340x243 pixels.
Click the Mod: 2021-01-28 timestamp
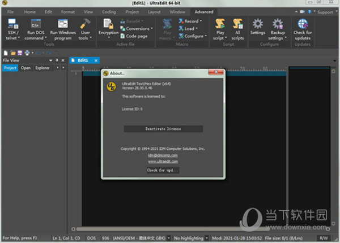[237, 238]
